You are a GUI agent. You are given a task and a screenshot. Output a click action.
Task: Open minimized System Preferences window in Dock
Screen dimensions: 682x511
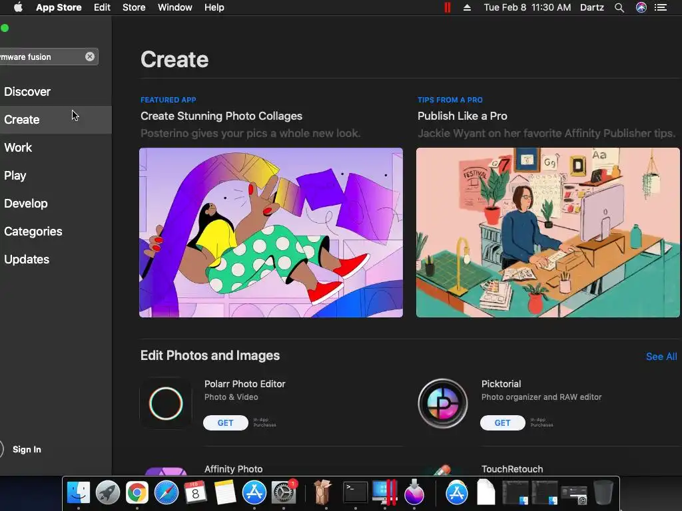click(x=574, y=495)
